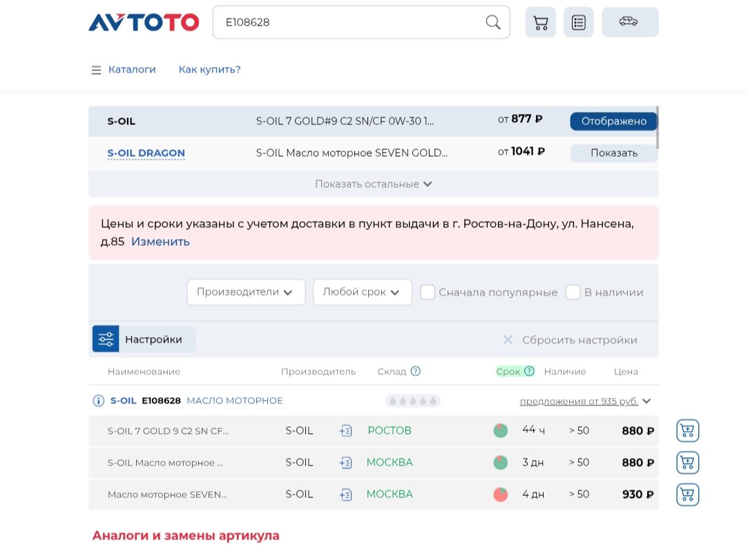Click the Склад column header
The width and height of the screenshot is (746, 545).
click(392, 372)
